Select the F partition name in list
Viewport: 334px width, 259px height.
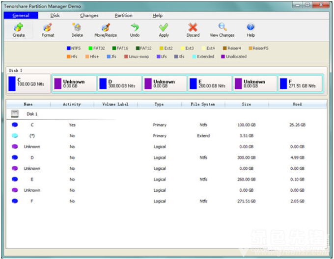[x=32, y=201]
